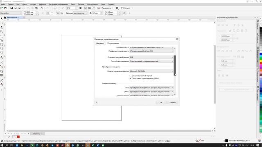
Task: Click the 'Страница 1' page tab
Action: tap(37, 134)
